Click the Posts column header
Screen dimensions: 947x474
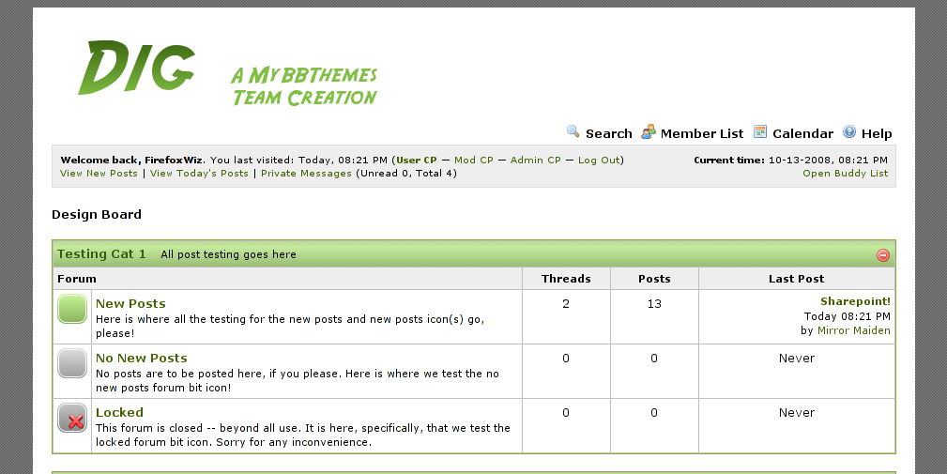point(654,279)
